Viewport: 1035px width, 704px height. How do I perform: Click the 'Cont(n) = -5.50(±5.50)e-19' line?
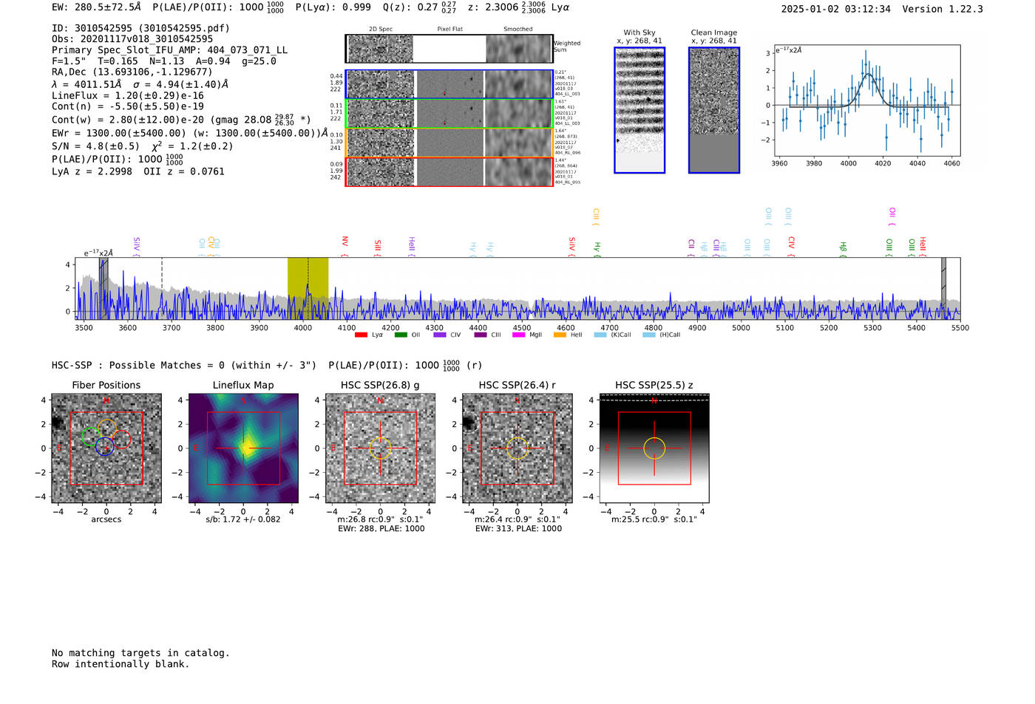128,106
